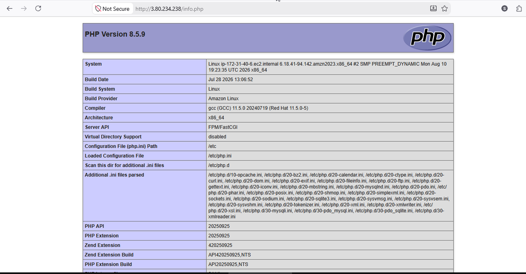Click the /etc/php.ini value
The width and height of the screenshot is (526, 274).
(220, 156)
